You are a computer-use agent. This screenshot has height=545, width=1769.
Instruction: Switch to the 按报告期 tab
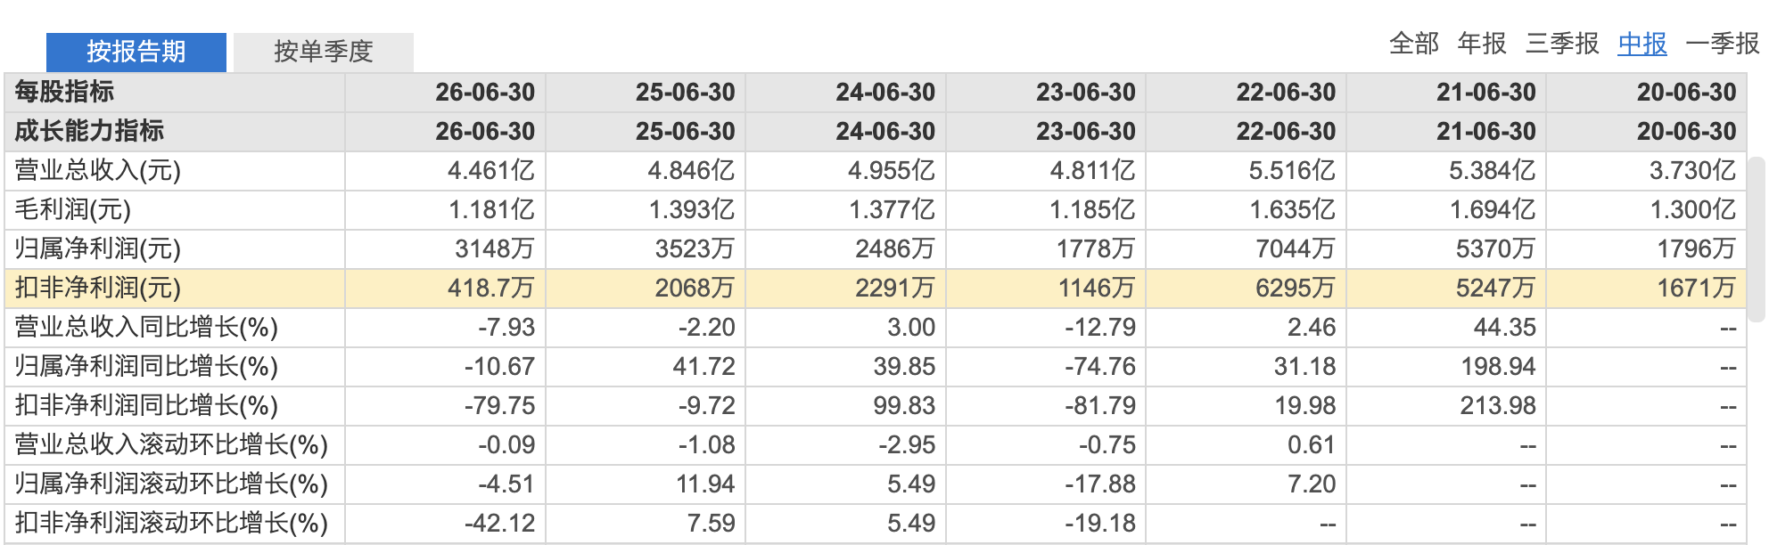pos(136,52)
